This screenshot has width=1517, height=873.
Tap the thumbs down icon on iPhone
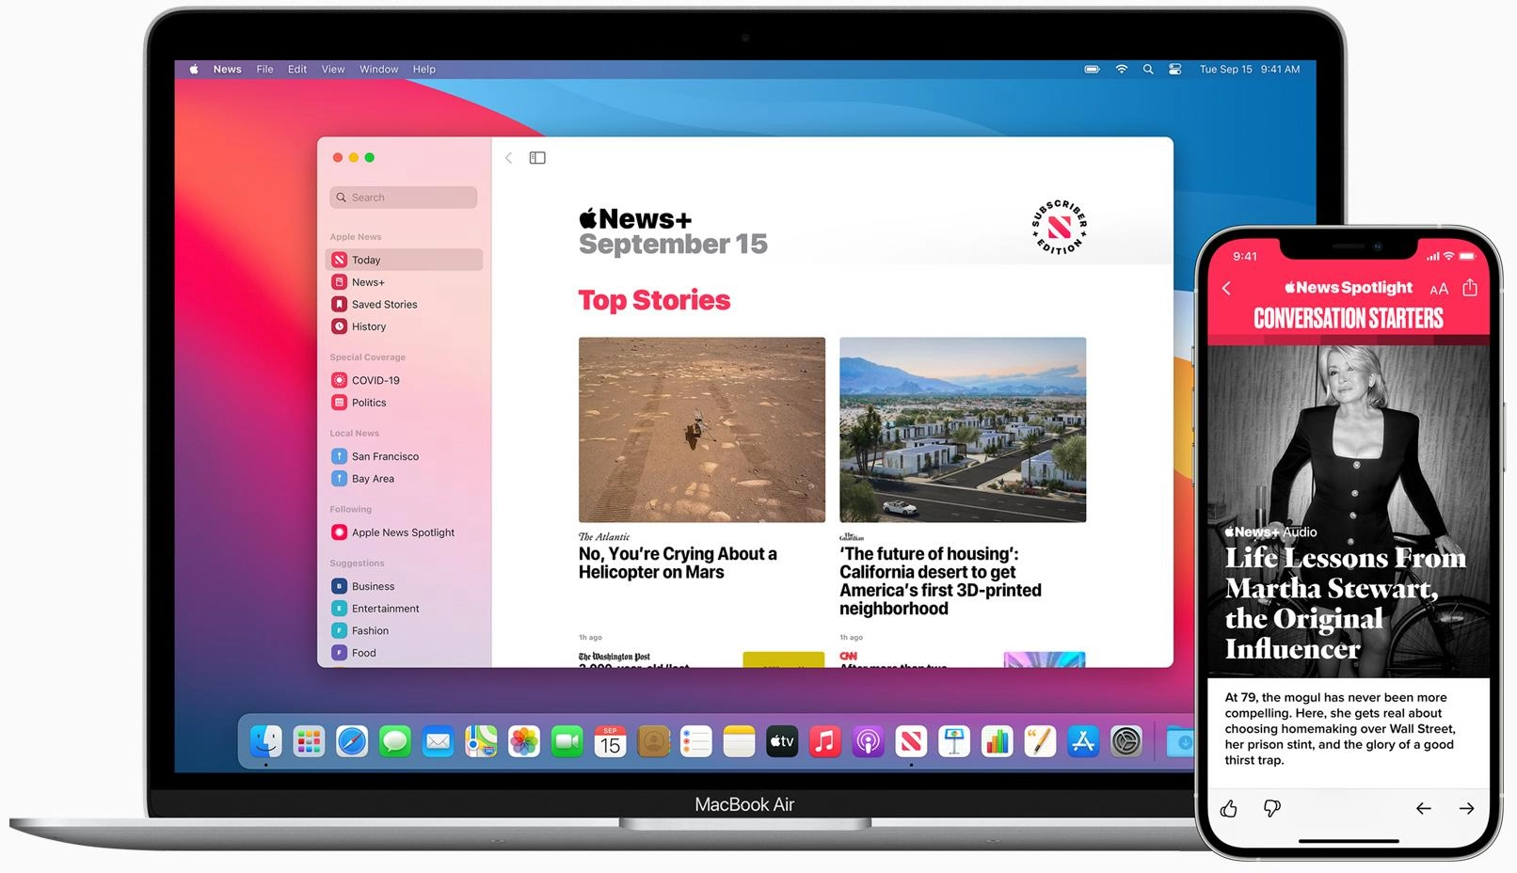coord(1272,808)
